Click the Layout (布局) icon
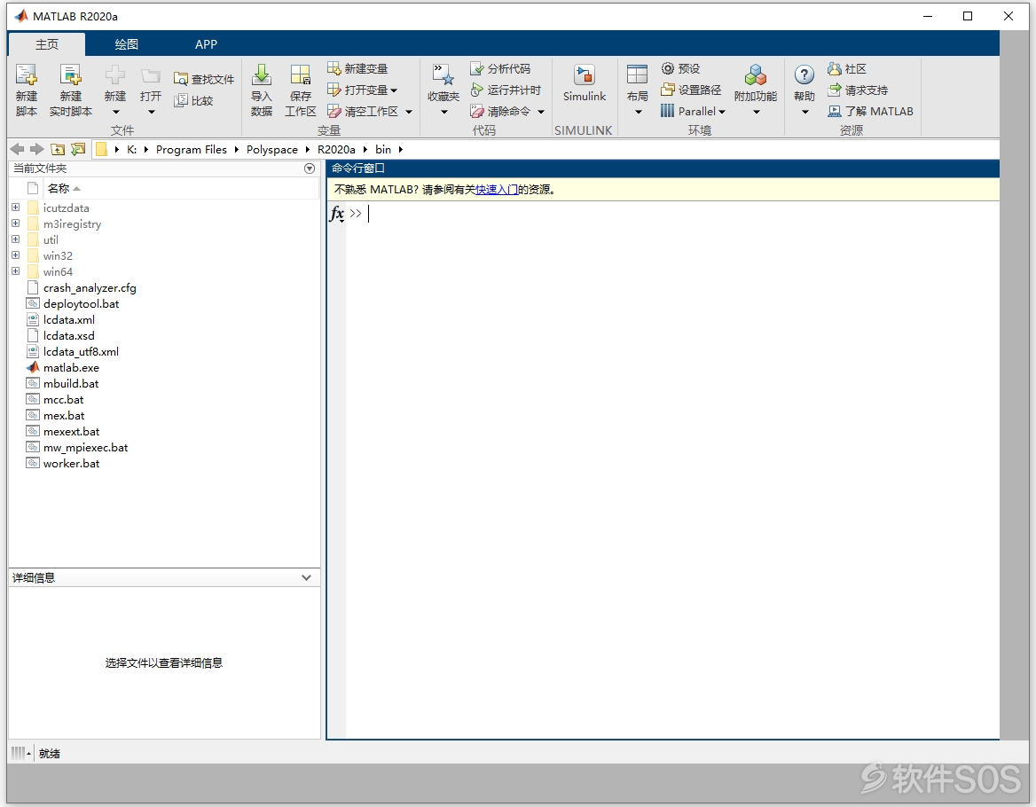The image size is (1036, 807). (637, 75)
